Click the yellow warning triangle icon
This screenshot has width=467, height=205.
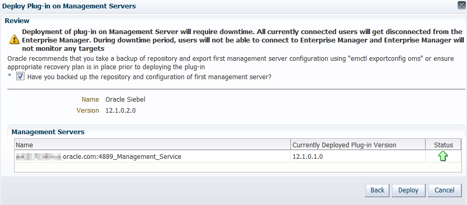point(15,39)
